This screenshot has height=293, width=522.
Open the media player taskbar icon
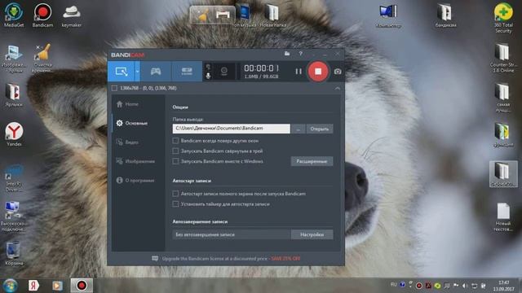(57, 286)
